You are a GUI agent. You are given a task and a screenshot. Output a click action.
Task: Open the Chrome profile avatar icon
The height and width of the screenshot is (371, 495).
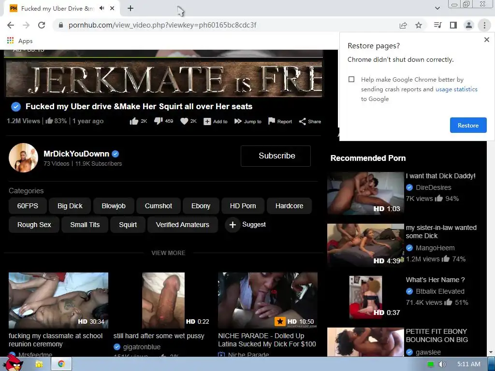(469, 25)
